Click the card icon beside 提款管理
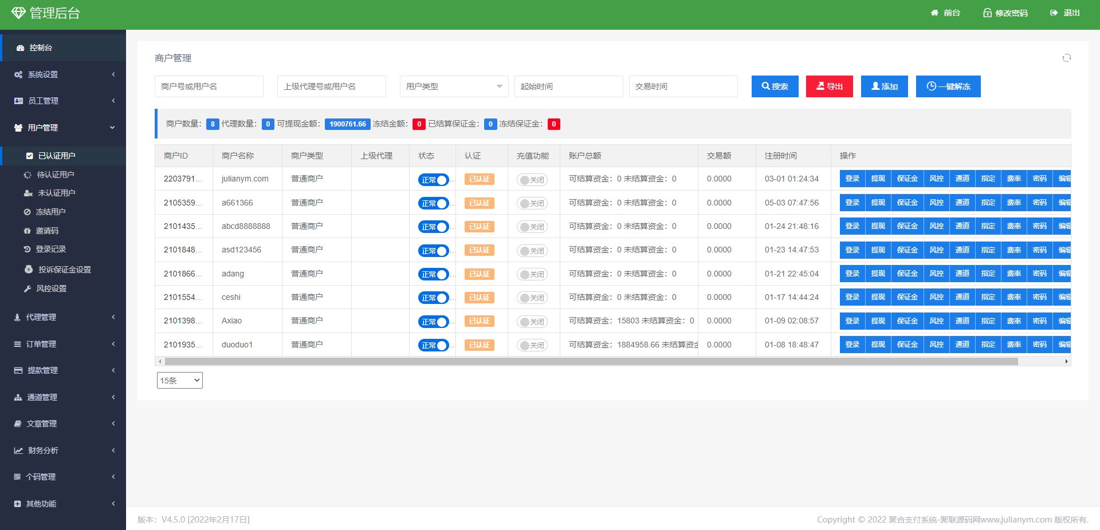 pos(18,370)
